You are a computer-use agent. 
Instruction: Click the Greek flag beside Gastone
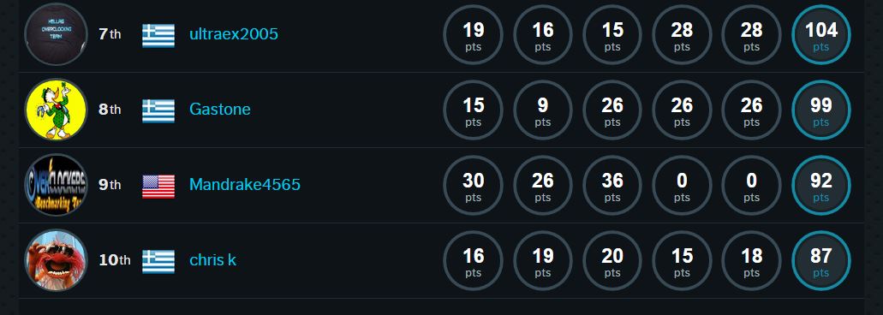[158, 110]
